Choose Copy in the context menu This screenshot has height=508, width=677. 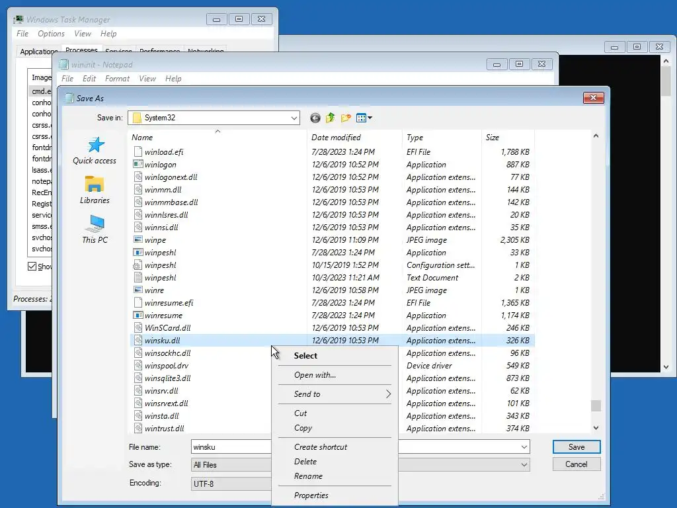pos(335,428)
